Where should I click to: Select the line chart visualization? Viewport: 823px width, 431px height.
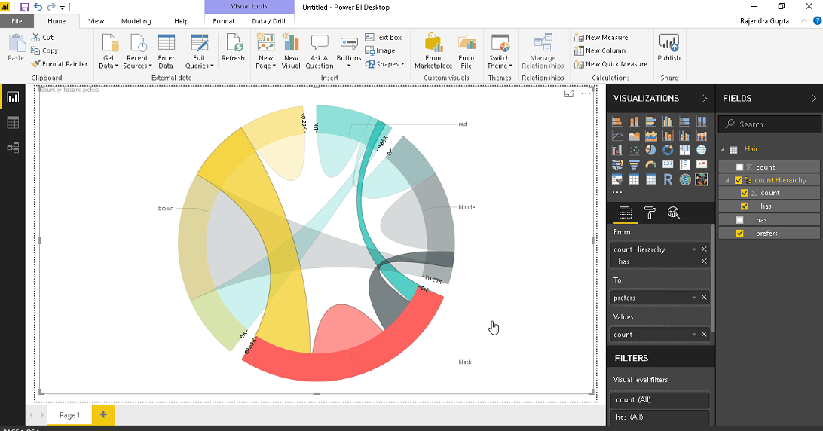pos(617,136)
